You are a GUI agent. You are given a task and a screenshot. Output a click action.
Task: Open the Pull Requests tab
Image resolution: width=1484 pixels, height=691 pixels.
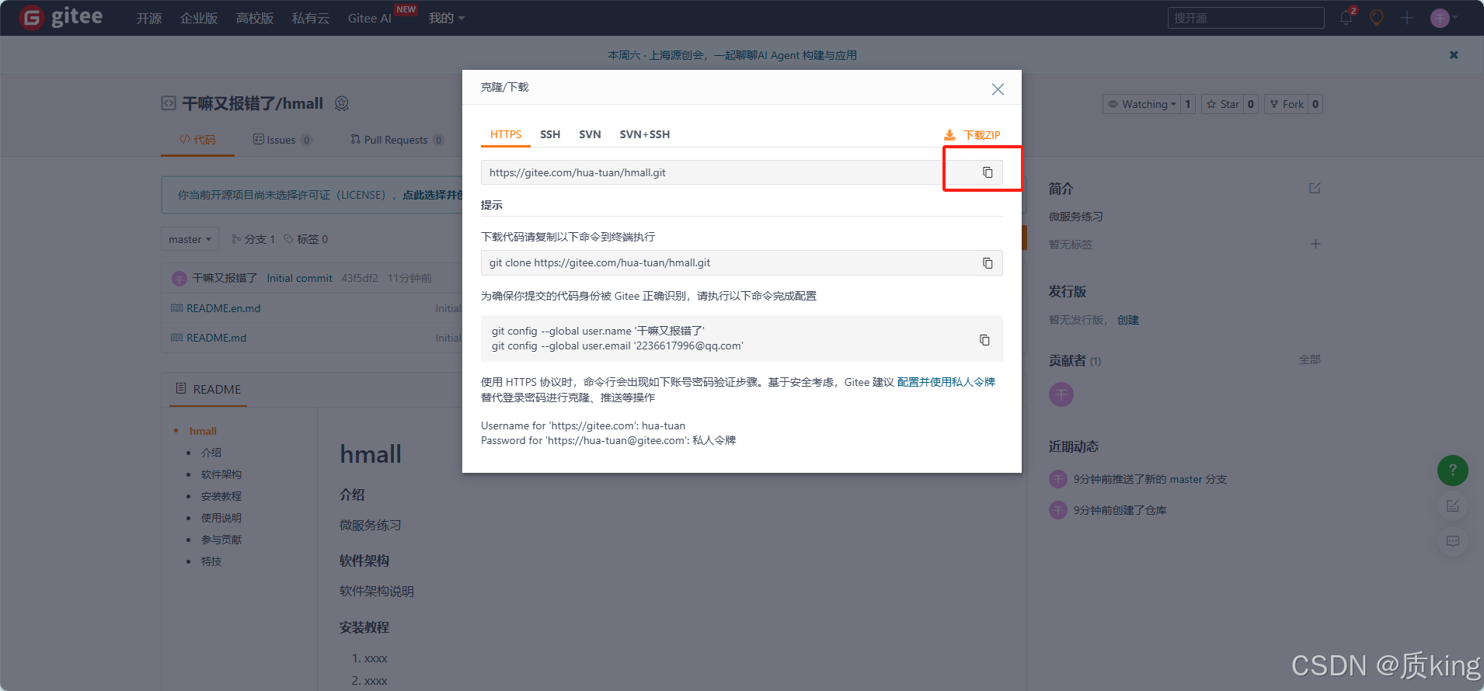pyautogui.click(x=397, y=140)
